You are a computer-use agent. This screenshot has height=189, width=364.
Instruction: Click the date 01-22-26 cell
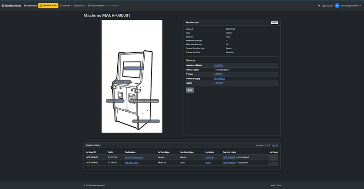[x=112, y=157]
